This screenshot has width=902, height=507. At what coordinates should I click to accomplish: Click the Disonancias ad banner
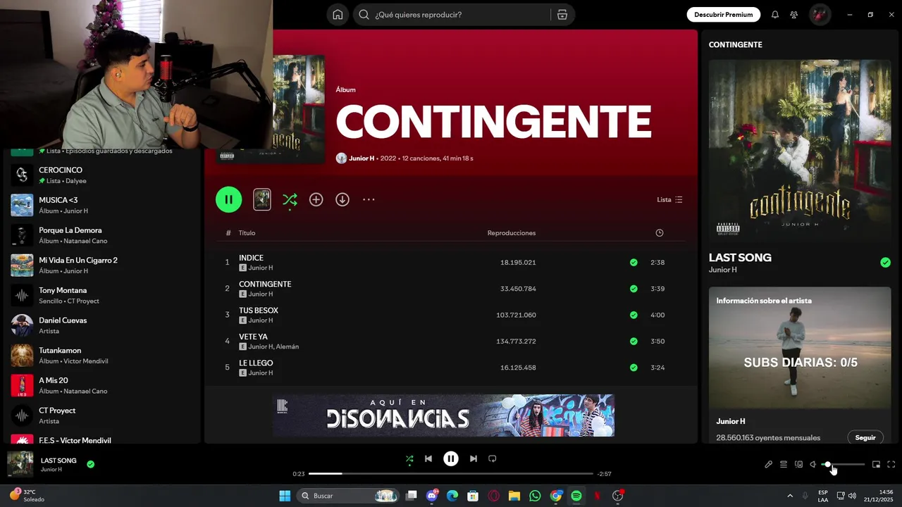(443, 415)
